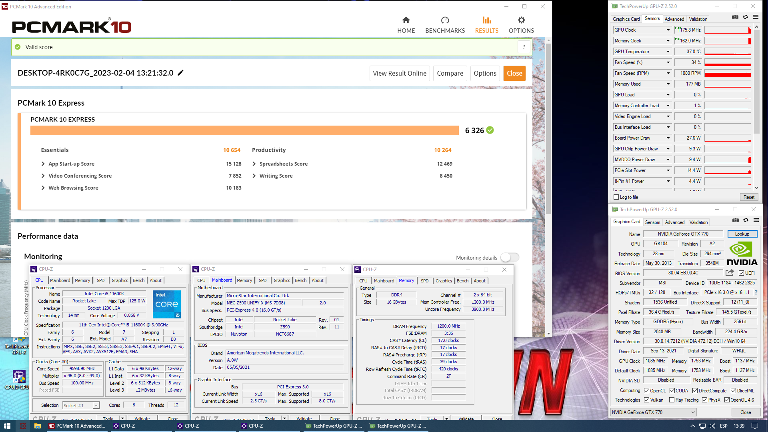This screenshot has width=768, height=432.
Task: Open the NVIDIA GeForce GTX 770 selector
Action: pos(654,412)
